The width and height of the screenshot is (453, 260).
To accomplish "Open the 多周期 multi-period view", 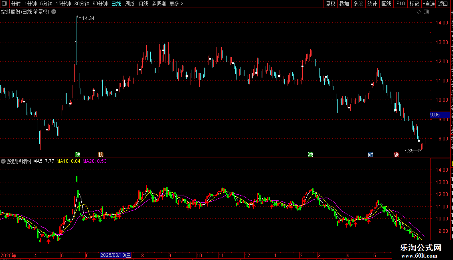I will pos(159,4).
